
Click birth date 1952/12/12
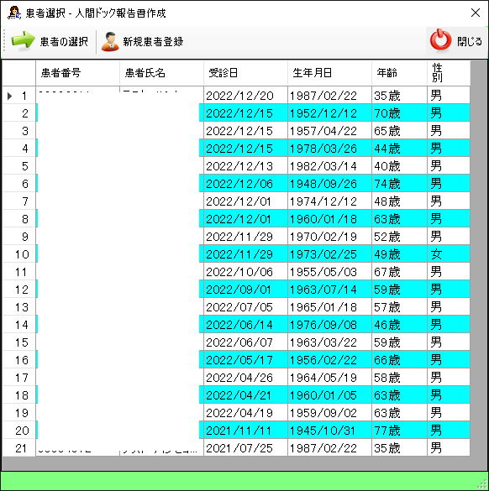coord(329,113)
